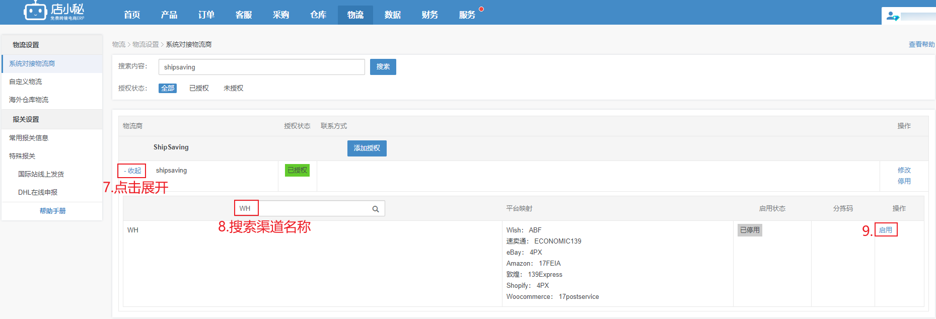Select the 物流 top menu tab
Viewport: 936px width, 319px height.
[x=355, y=15]
